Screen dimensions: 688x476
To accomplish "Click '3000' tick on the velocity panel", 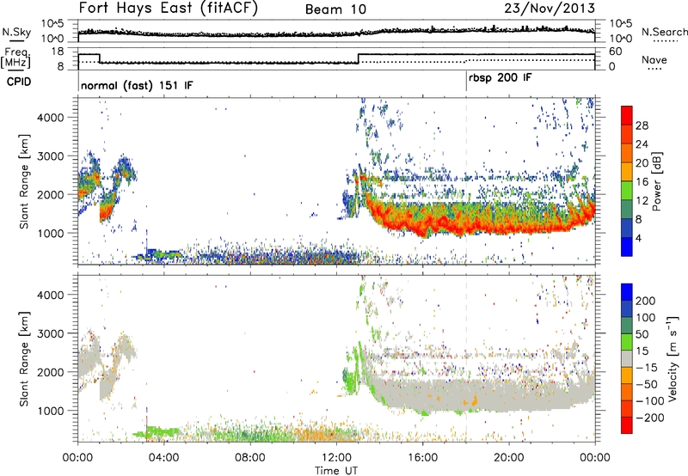I will tap(51, 333).
